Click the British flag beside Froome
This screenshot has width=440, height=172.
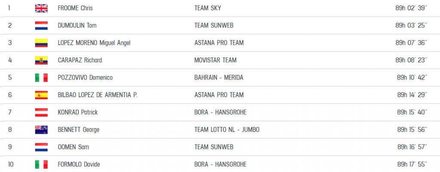coord(41,8)
